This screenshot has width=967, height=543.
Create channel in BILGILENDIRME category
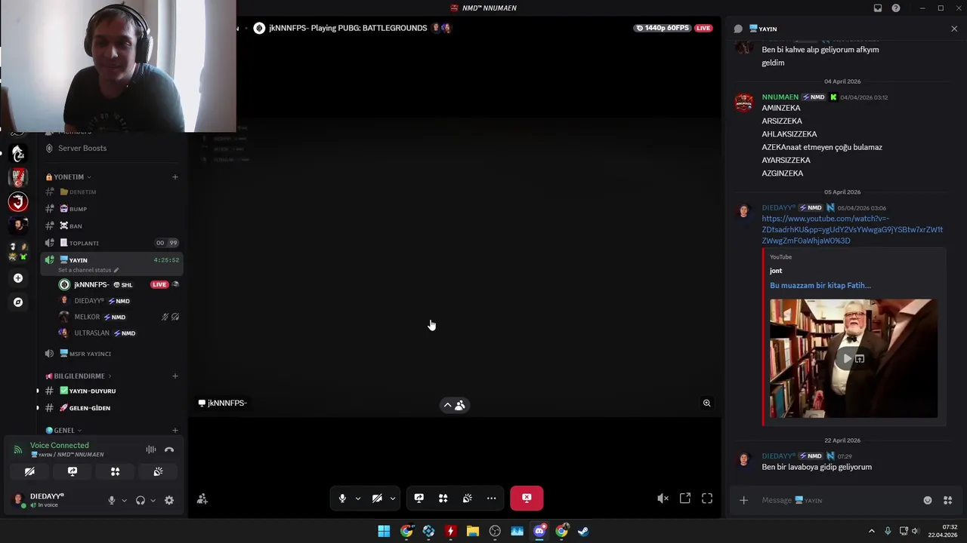[175, 376]
